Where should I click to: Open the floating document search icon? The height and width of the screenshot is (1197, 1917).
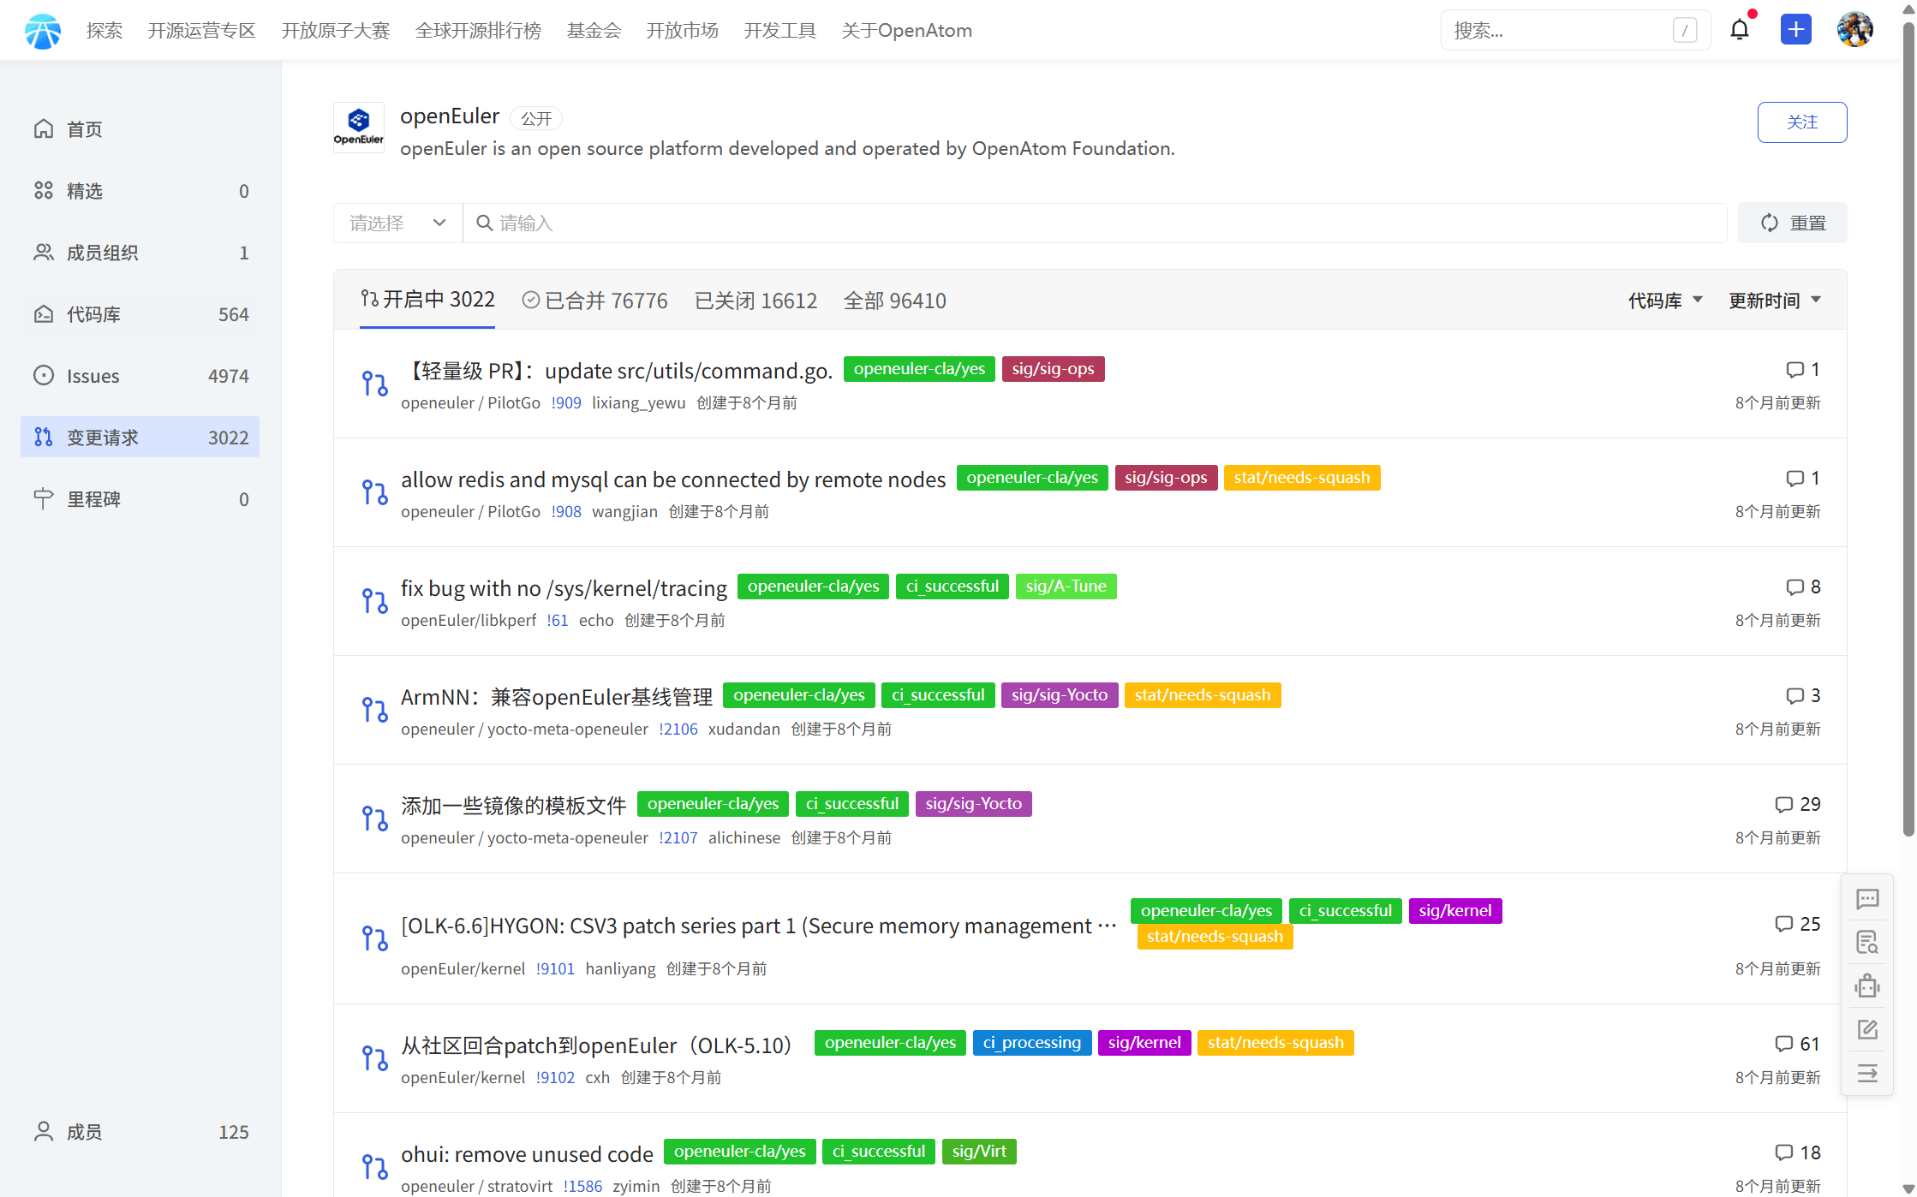(1867, 942)
